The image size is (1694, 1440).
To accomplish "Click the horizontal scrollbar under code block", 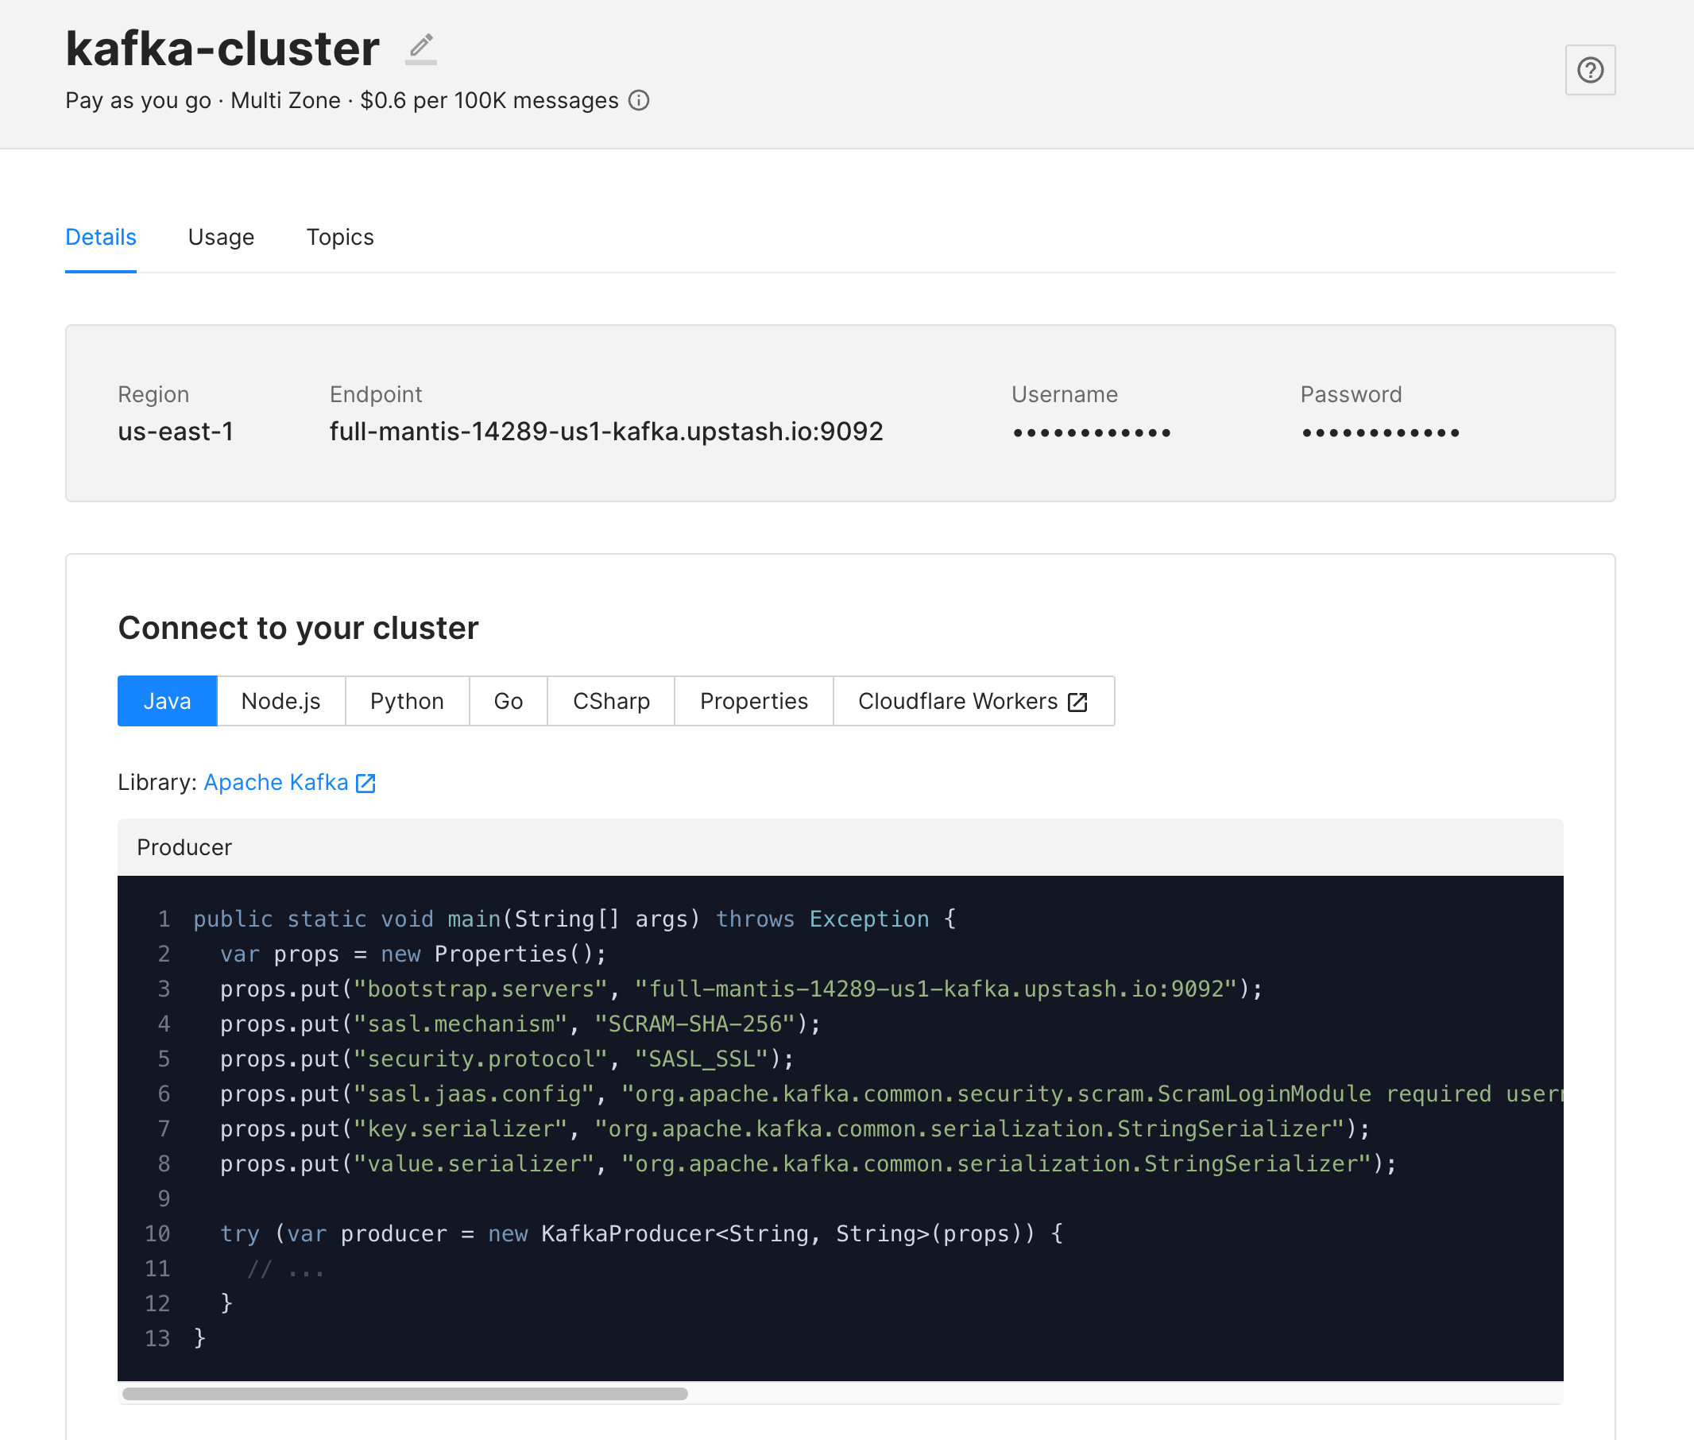I will [404, 1393].
